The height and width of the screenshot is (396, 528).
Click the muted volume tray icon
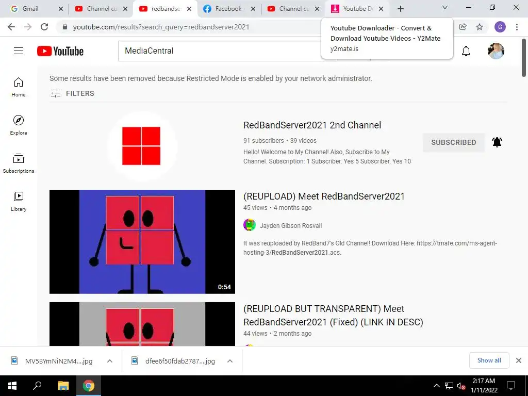pos(461,386)
